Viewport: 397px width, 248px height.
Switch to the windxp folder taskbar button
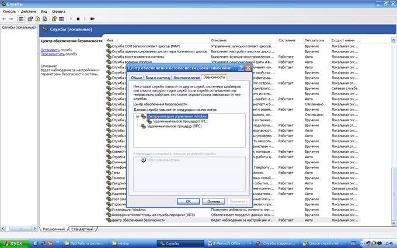[x=132, y=243]
